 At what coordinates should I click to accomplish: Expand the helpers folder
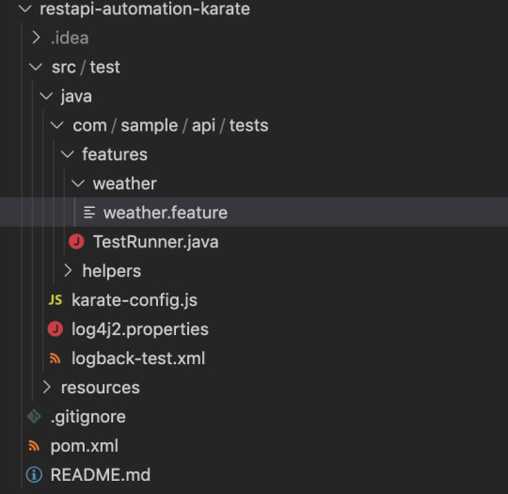click(68, 270)
